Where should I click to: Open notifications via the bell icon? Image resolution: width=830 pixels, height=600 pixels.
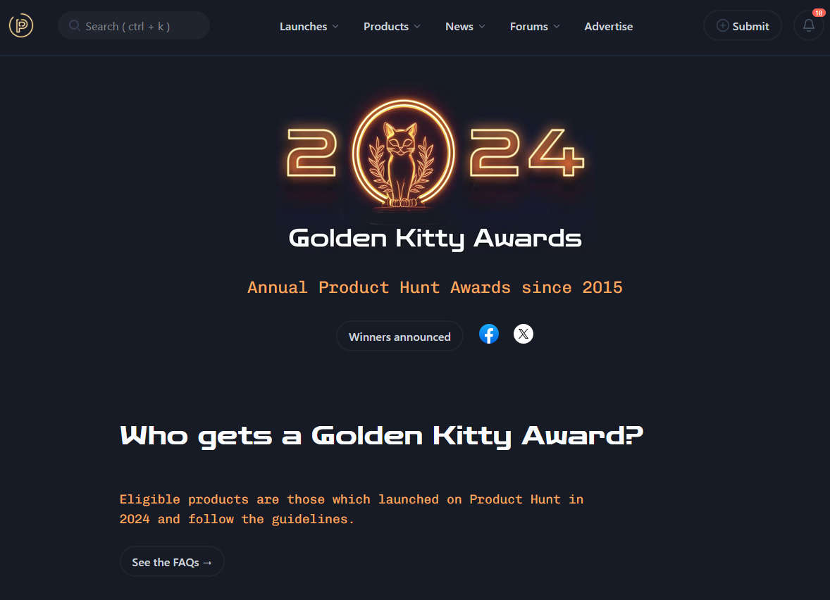click(808, 26)
